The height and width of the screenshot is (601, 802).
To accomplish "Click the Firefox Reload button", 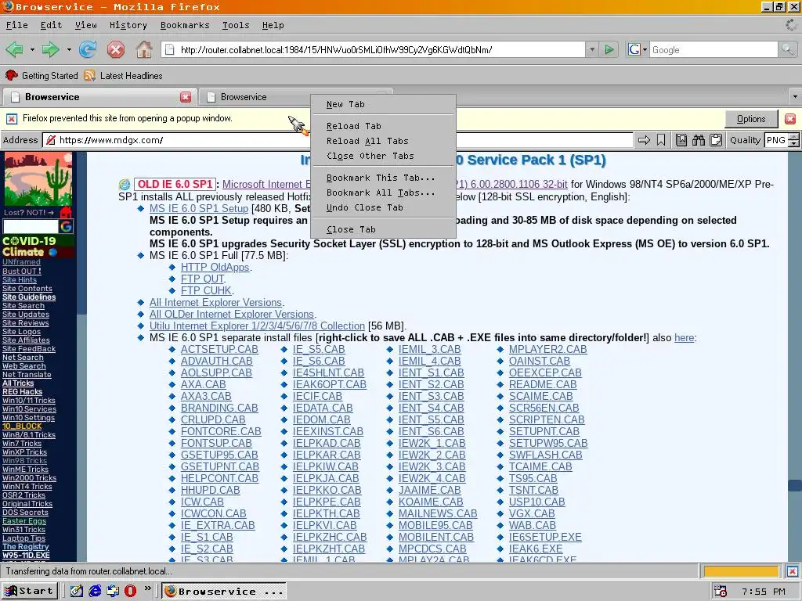I will point(88,49).
